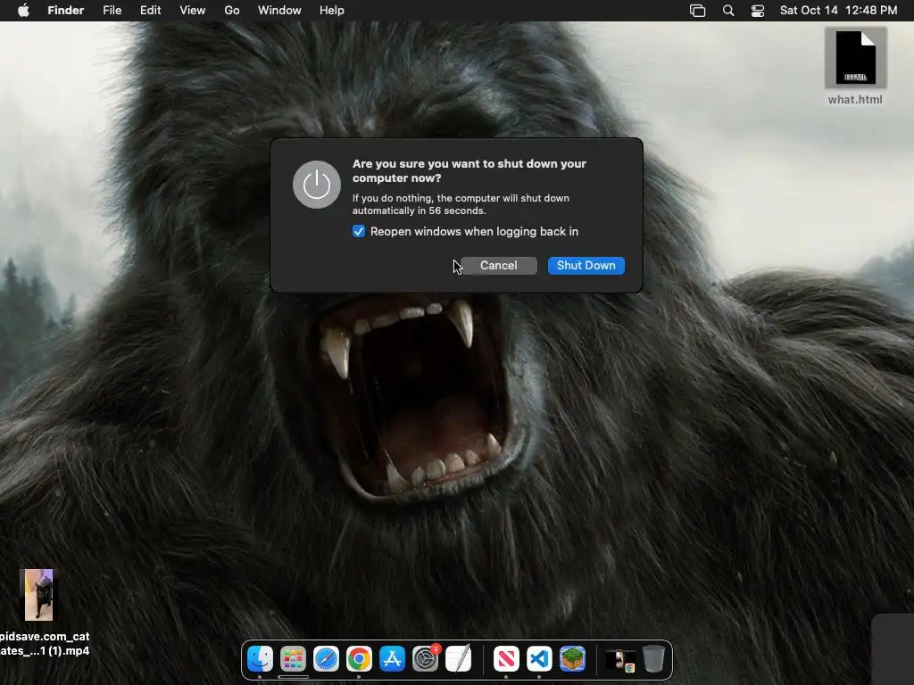
Task: Launch Safari from the Dock
Action: click(x=326, y=659)
